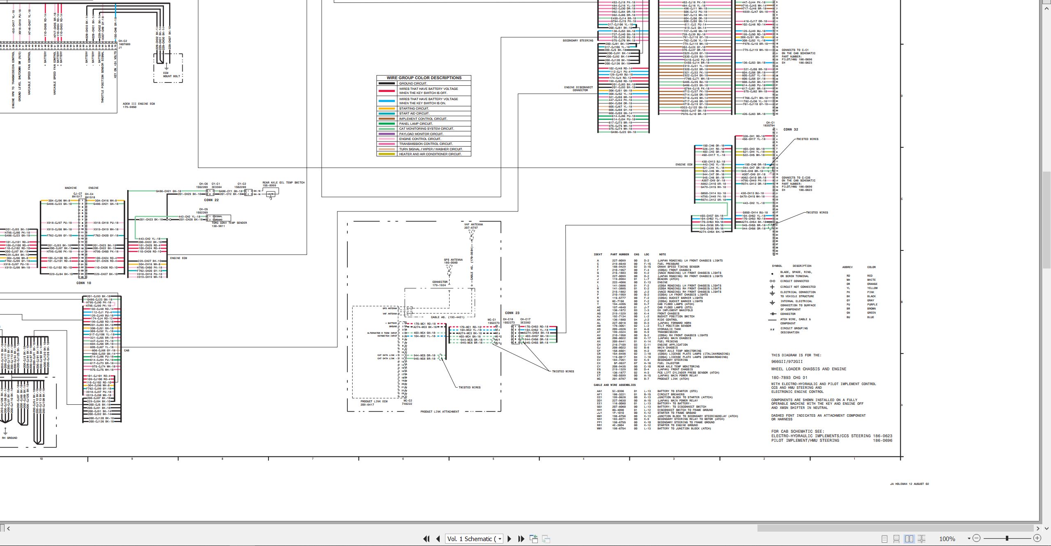
Task: Click the zoom out minus button
Action: (x=977, y=538)
